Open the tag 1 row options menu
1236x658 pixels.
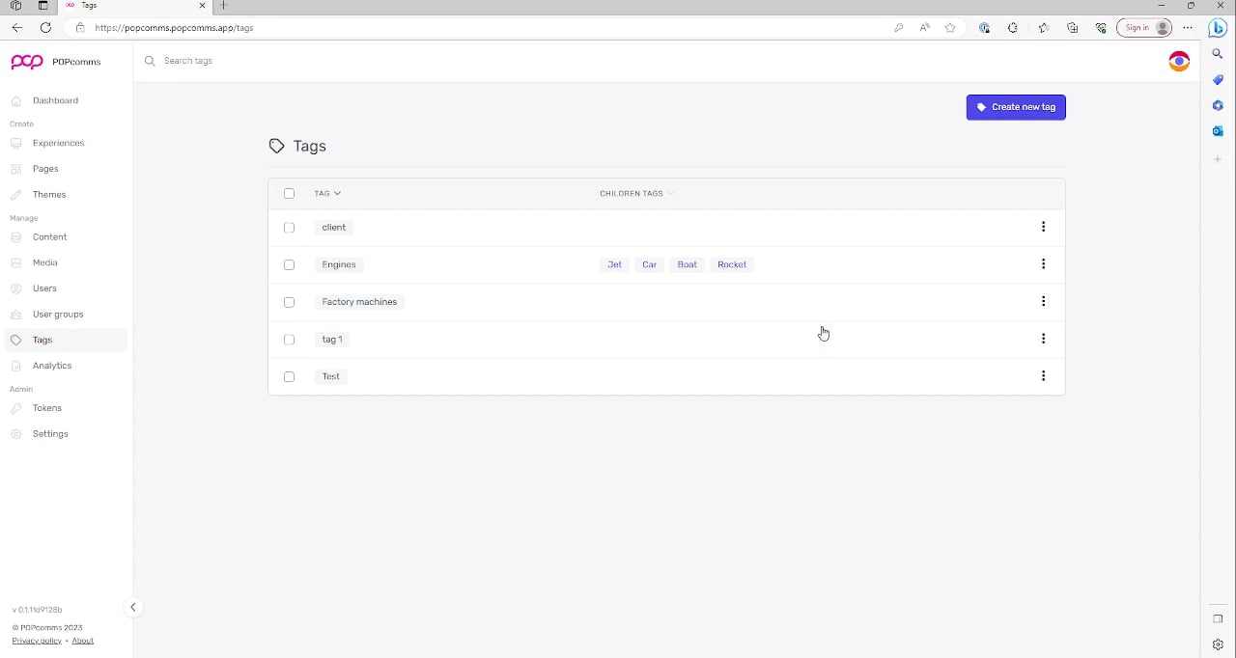pos(1043,339)
